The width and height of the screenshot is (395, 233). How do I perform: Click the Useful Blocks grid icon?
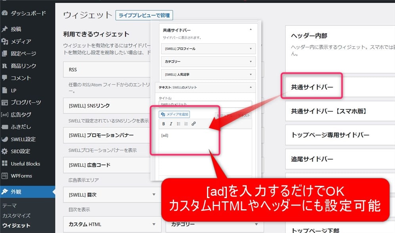(x=4, y=163)
